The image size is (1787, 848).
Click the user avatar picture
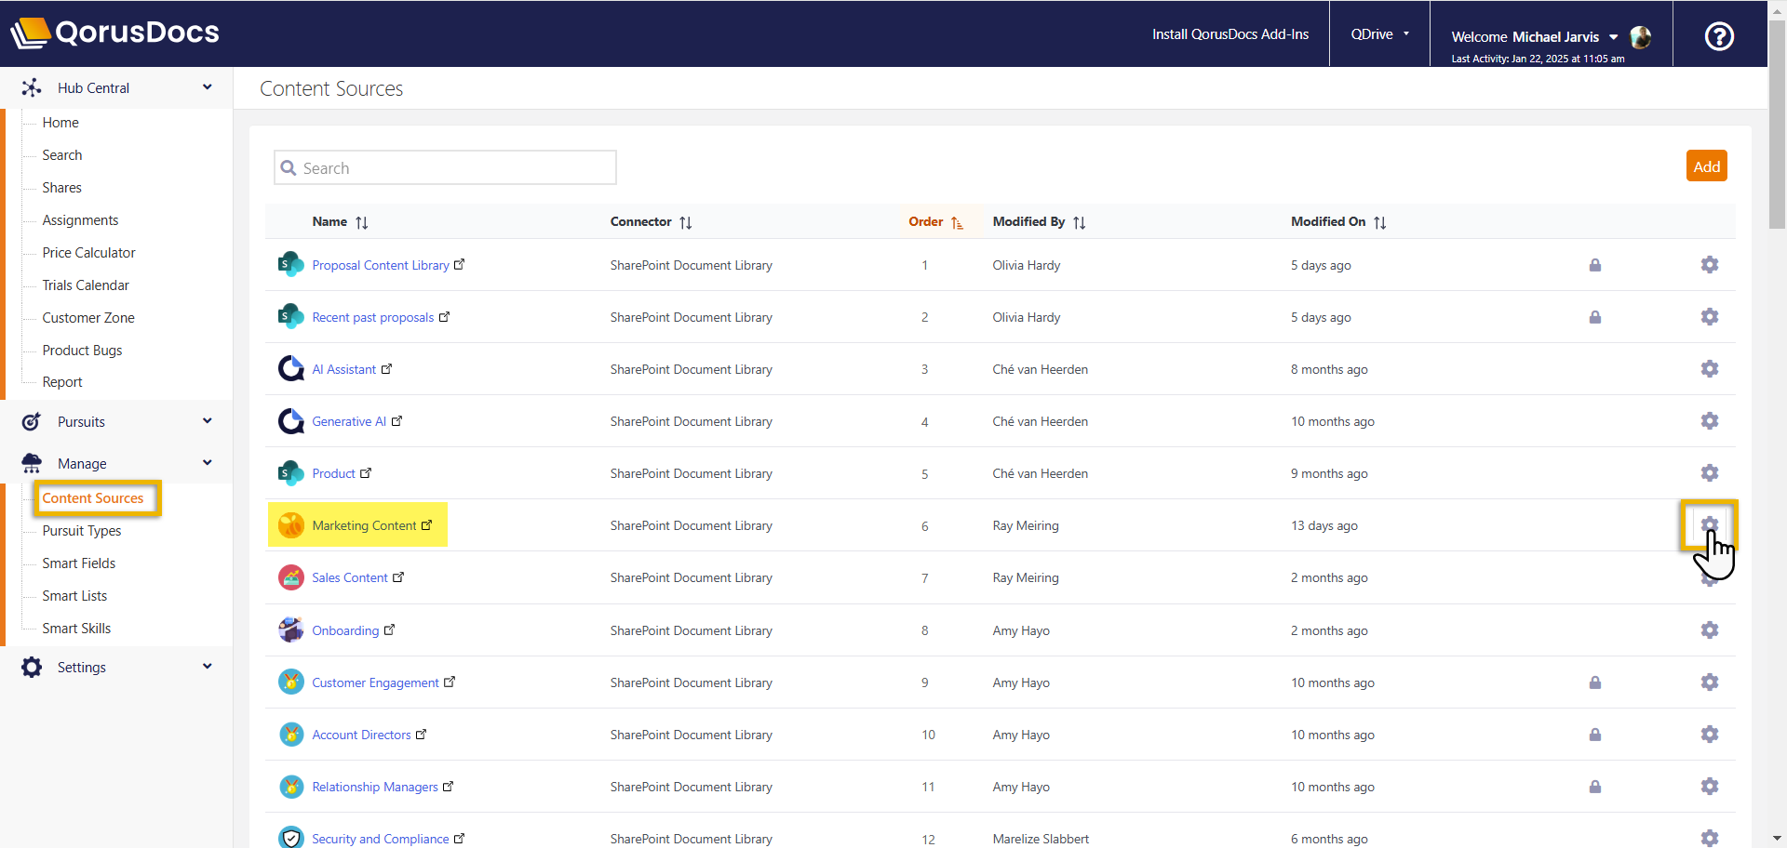click(1641, 37)
